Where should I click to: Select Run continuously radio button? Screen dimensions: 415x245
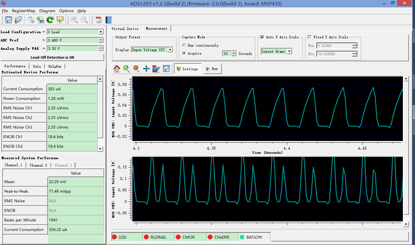pyautogui.click(x=184, y=45)
